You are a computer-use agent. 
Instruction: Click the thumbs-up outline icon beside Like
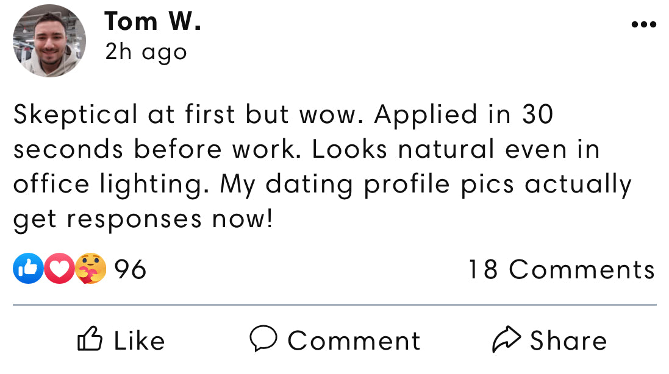pyautogui.click(x=90, y=340)
